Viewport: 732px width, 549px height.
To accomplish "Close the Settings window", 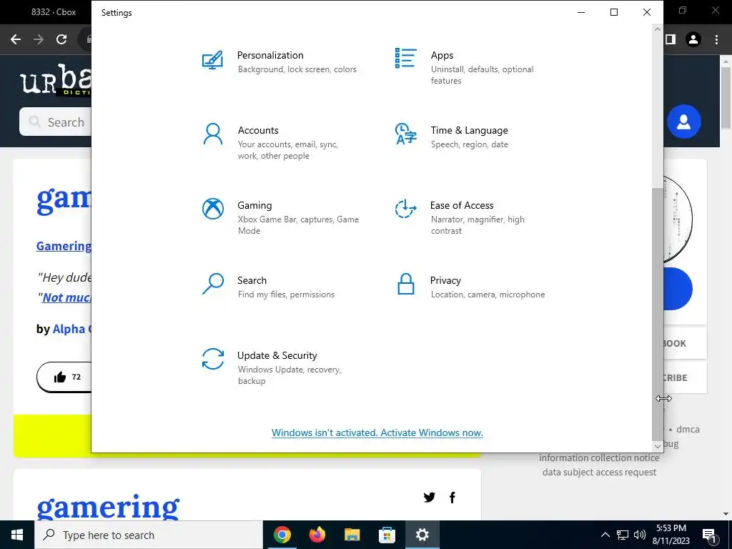I will 646,12.
